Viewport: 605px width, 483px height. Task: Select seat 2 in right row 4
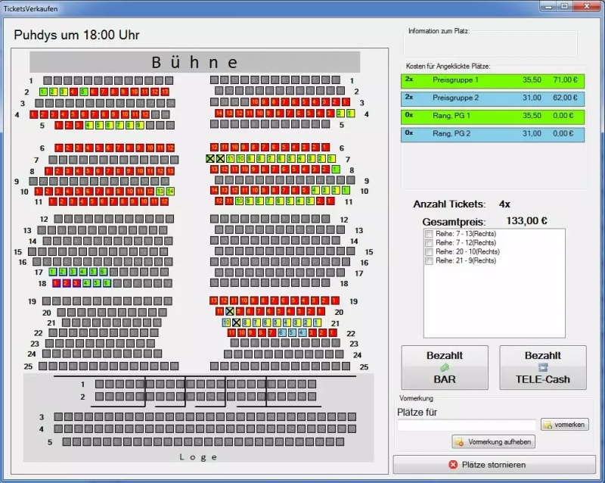(340, 114)
